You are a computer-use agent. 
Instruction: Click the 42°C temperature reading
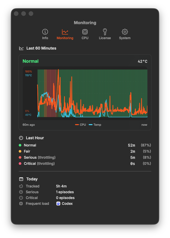143,61
